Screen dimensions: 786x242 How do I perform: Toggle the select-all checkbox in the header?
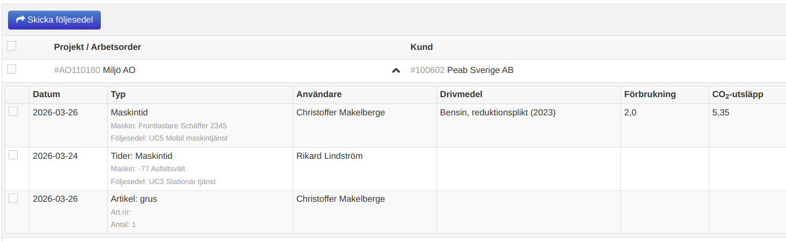click(x=12, y=46)
